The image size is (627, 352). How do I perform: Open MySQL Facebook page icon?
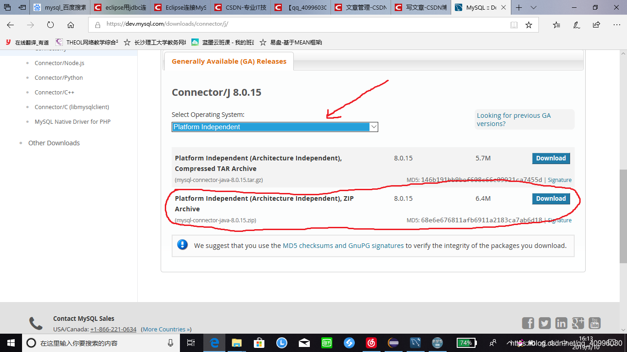point(528,323)
